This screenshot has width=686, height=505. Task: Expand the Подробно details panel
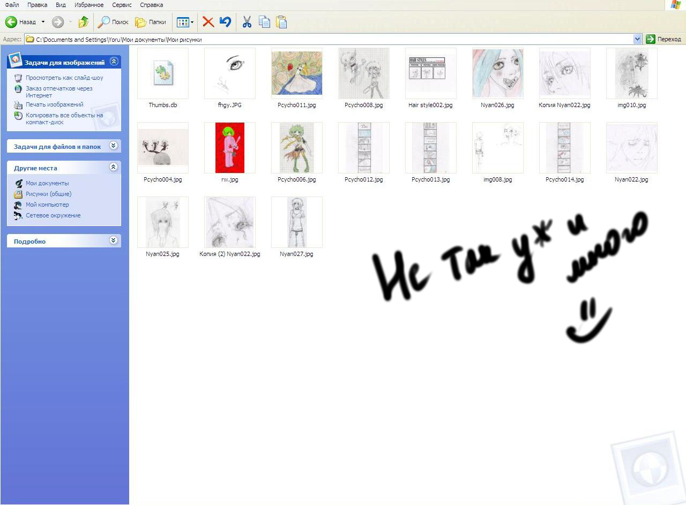pyautogui.click(x=113, y=240)
